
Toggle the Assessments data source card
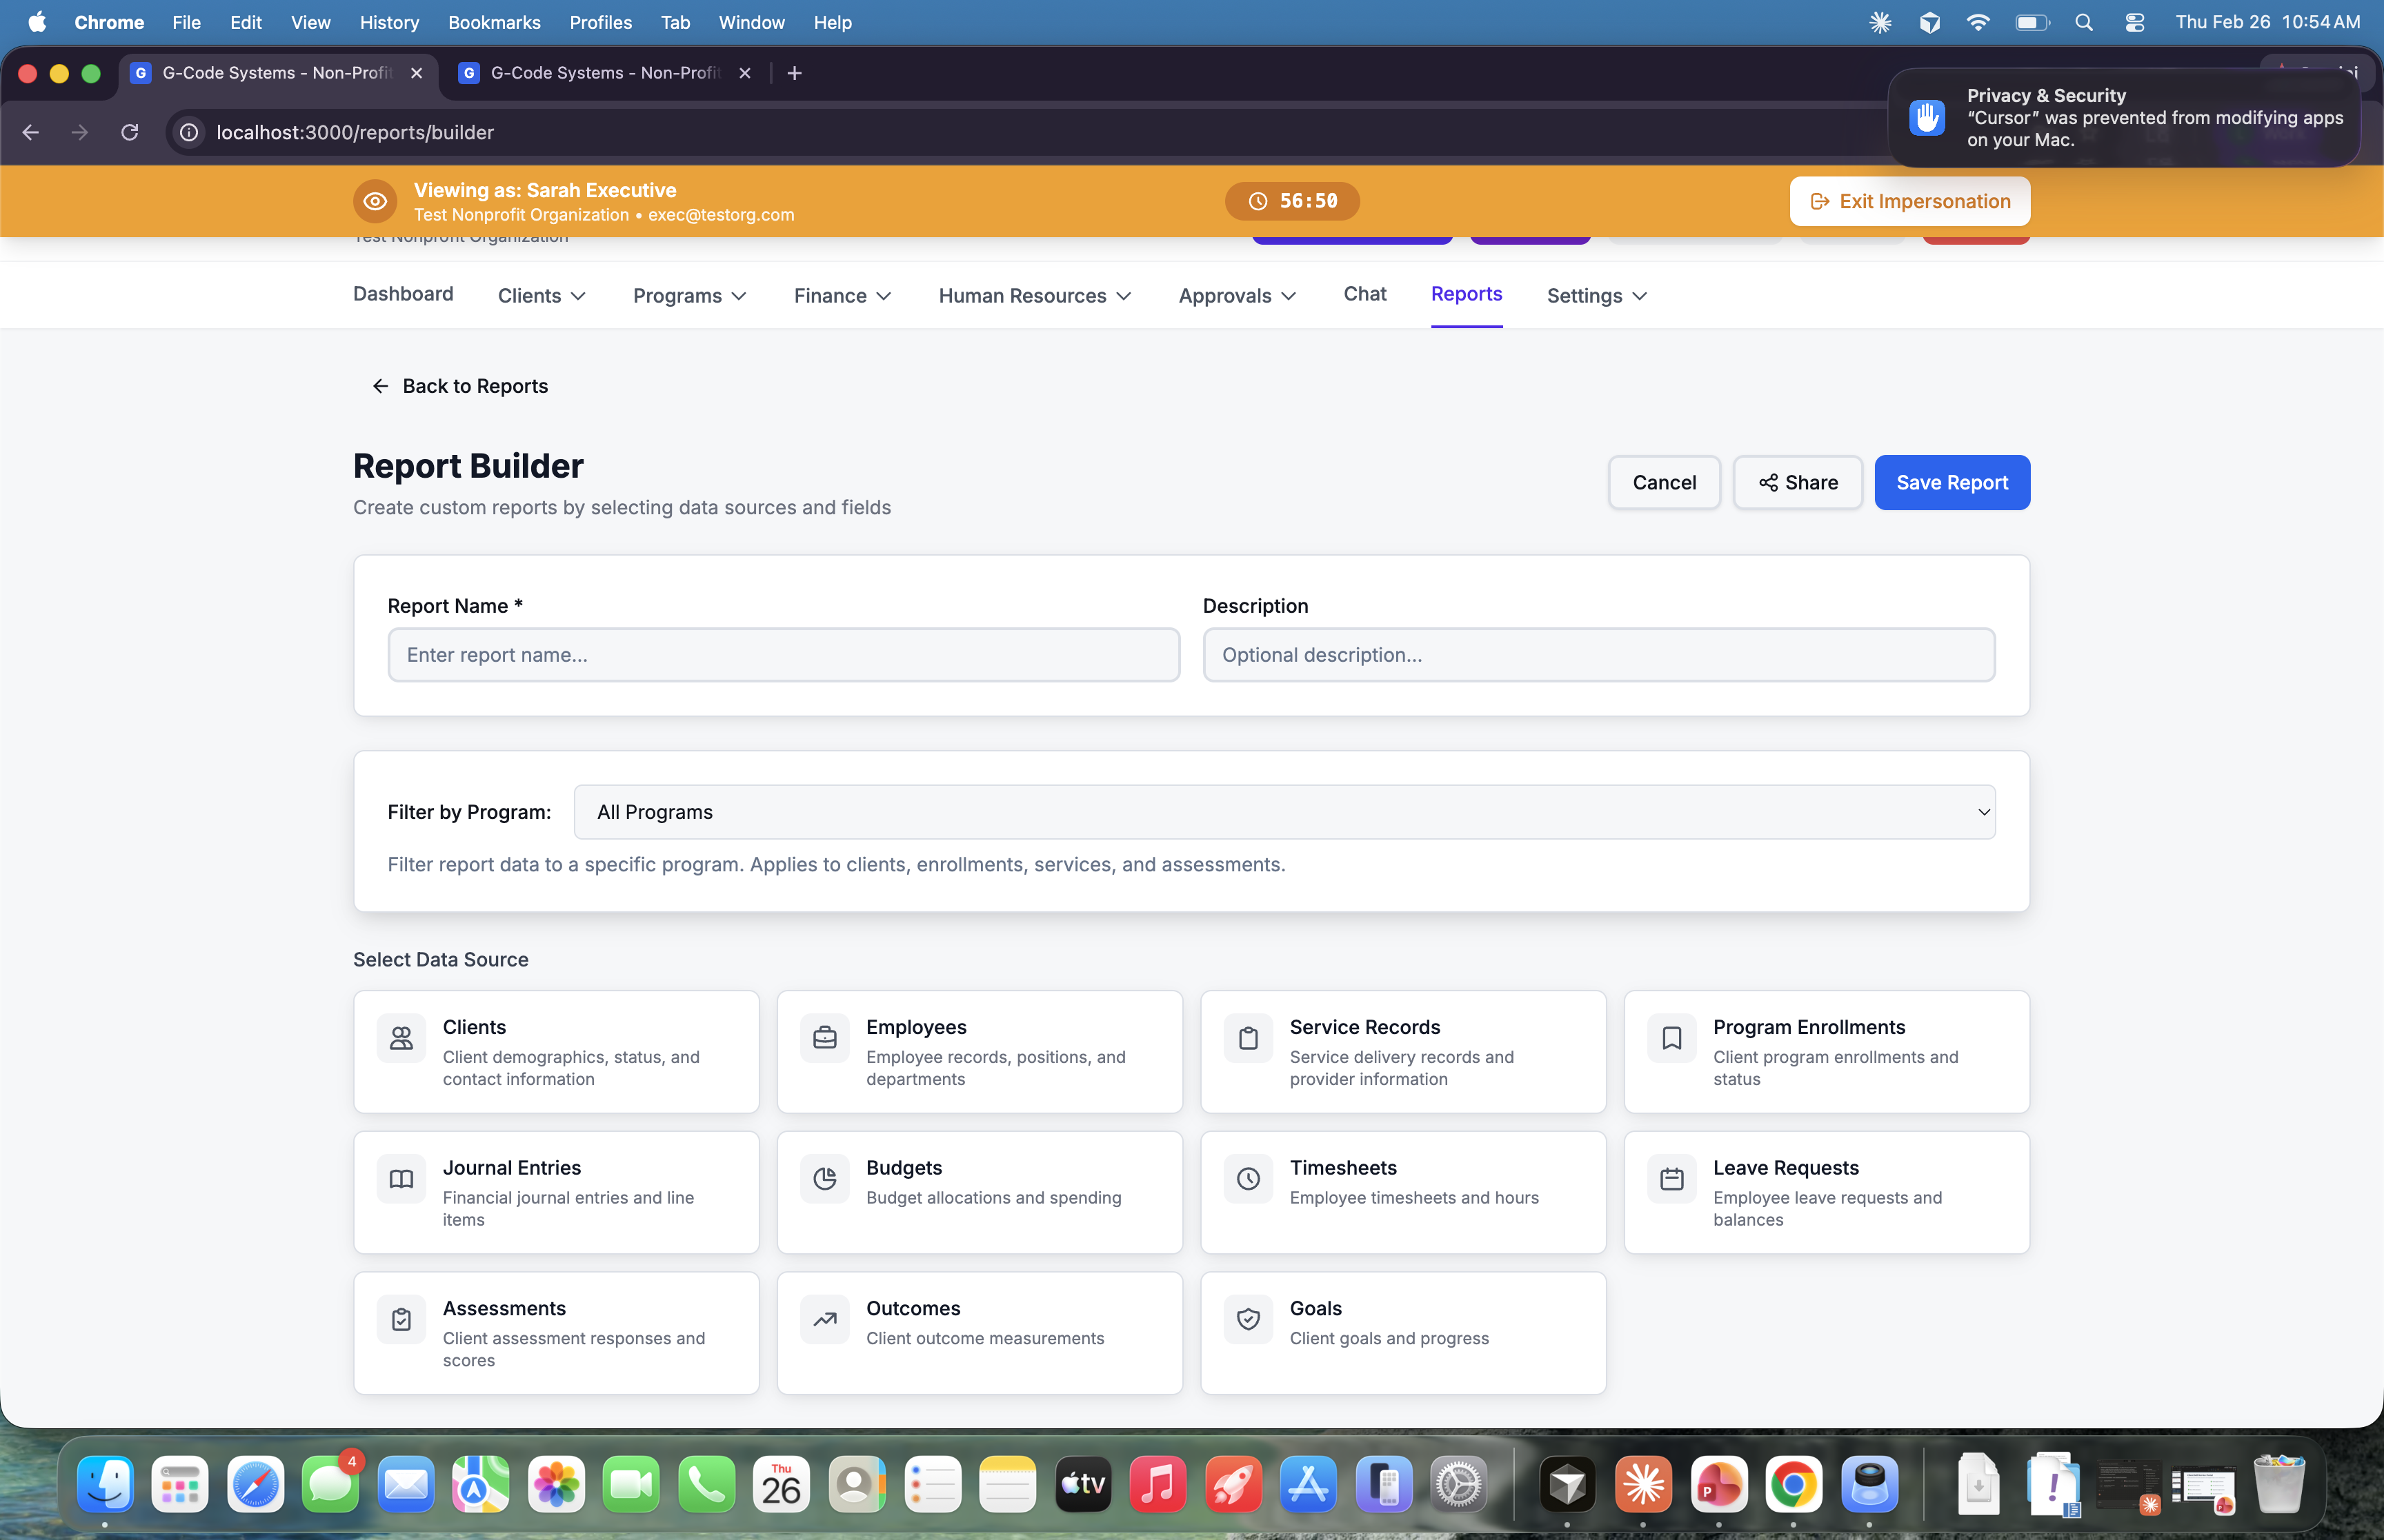pyautogui.click(x=556, y=1332)
